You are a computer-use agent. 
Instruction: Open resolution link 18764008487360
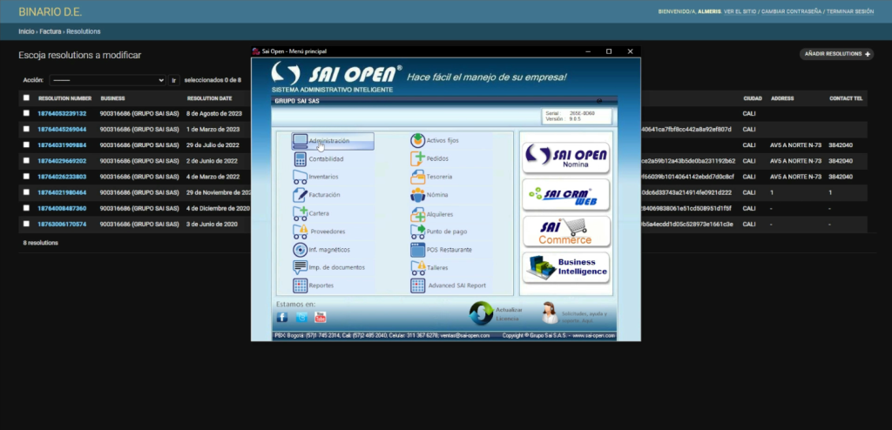(62, 208)
